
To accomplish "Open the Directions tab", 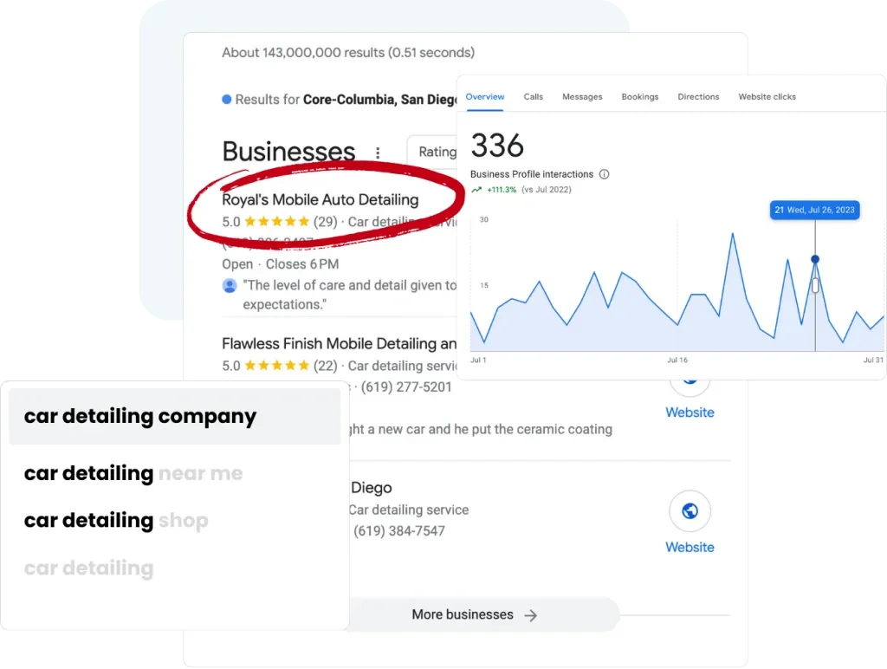I will click(698, 97).
